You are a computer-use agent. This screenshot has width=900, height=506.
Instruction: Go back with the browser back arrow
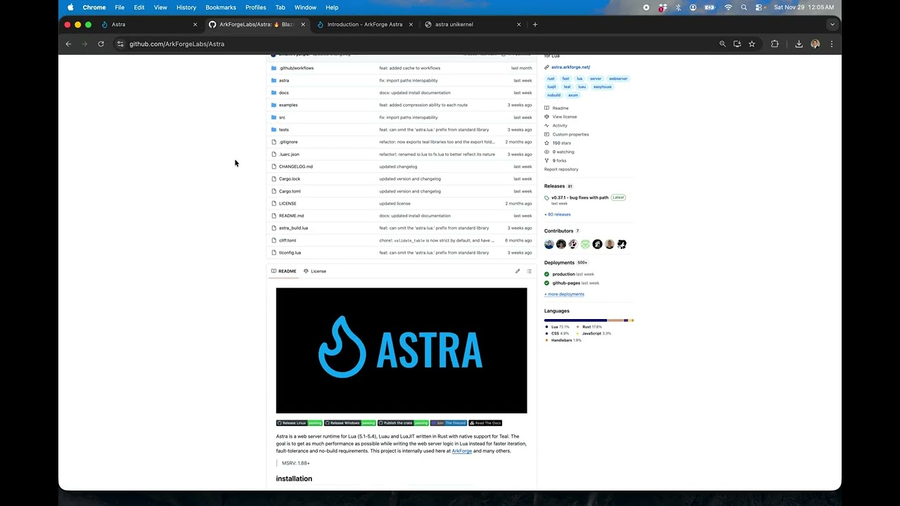pos(68,44)
